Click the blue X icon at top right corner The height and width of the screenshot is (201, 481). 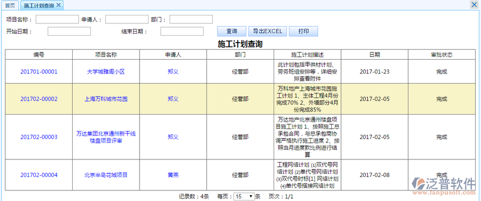[474, 5]
